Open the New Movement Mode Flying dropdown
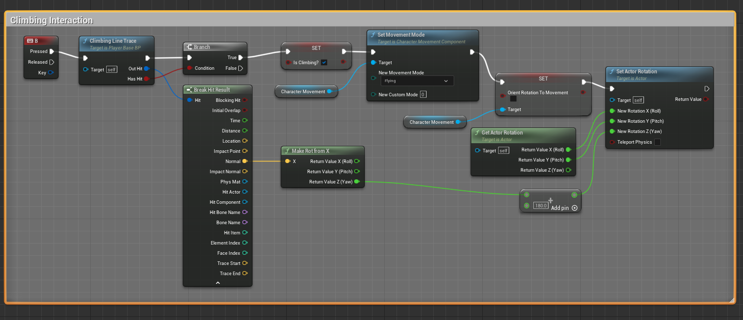 pyautogui.click(x=417, y=81)
